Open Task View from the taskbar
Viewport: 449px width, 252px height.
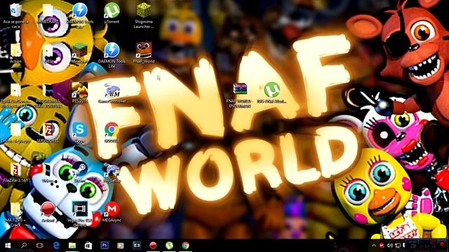[40, 246]
